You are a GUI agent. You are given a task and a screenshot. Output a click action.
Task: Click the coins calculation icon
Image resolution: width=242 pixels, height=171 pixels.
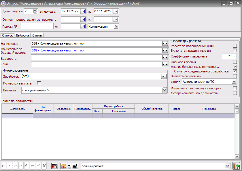coord(64,166)
